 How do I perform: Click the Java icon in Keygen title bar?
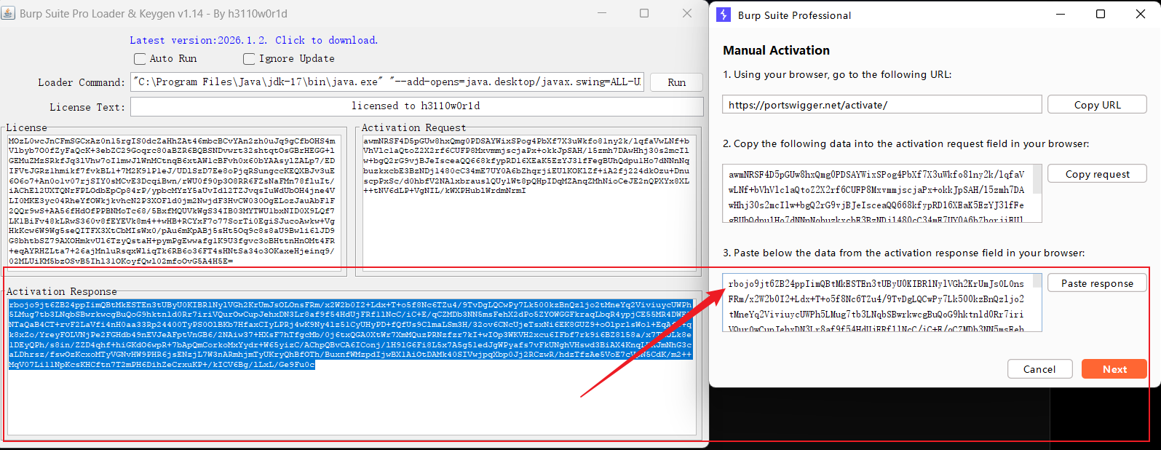(x=8, y=13)
